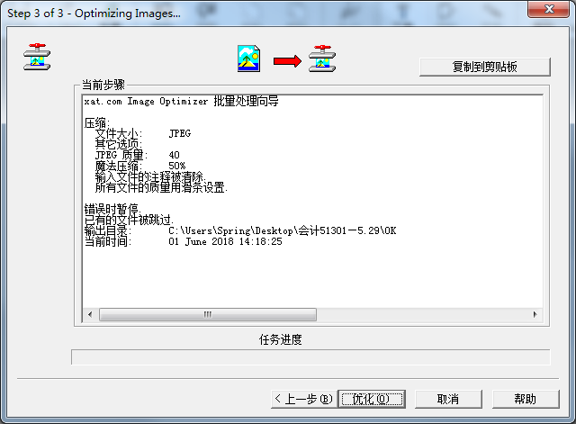Click the source picture file icon

pyautogui.click(x=248, y=59)
